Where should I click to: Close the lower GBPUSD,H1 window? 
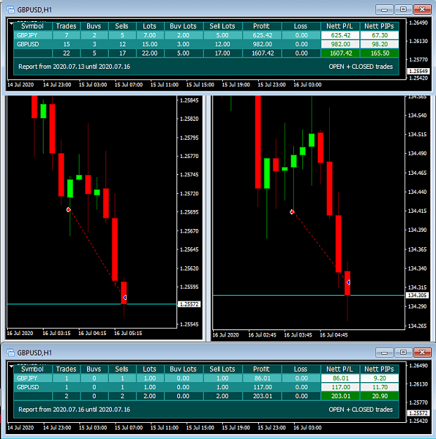[422, 352]
